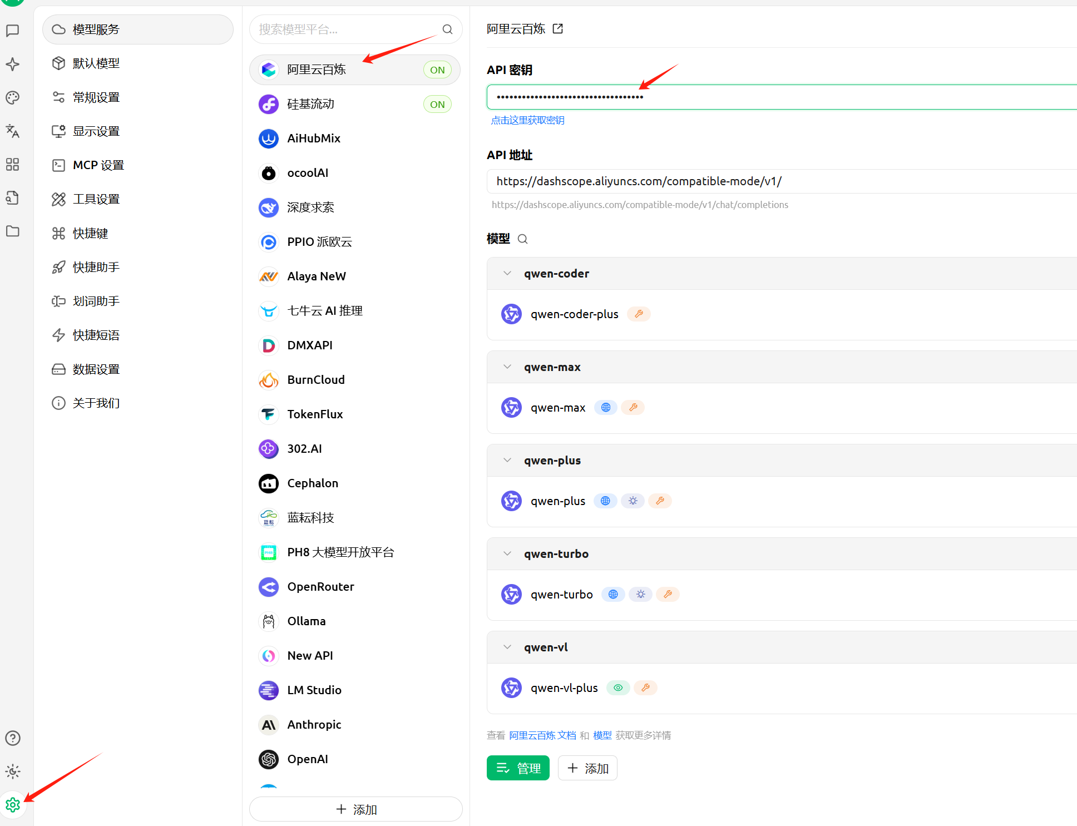This screenshot has width=1077, height=826.
Task: Select the PPIO 派欧云 provider
Action: pyautogui.click(x=355, y=242)
